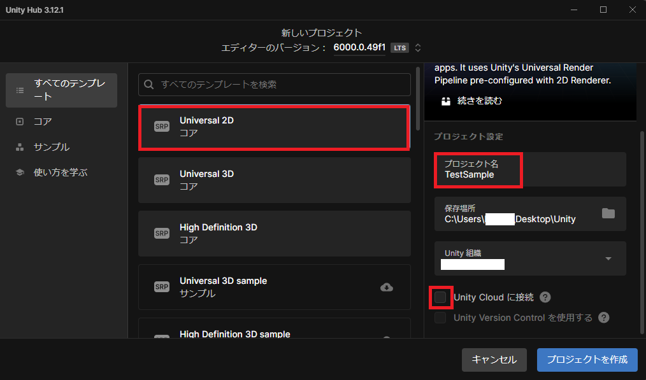Click the コア category icon in sidebar
This screenshot has height=380, width=646.
pos(20,122)
